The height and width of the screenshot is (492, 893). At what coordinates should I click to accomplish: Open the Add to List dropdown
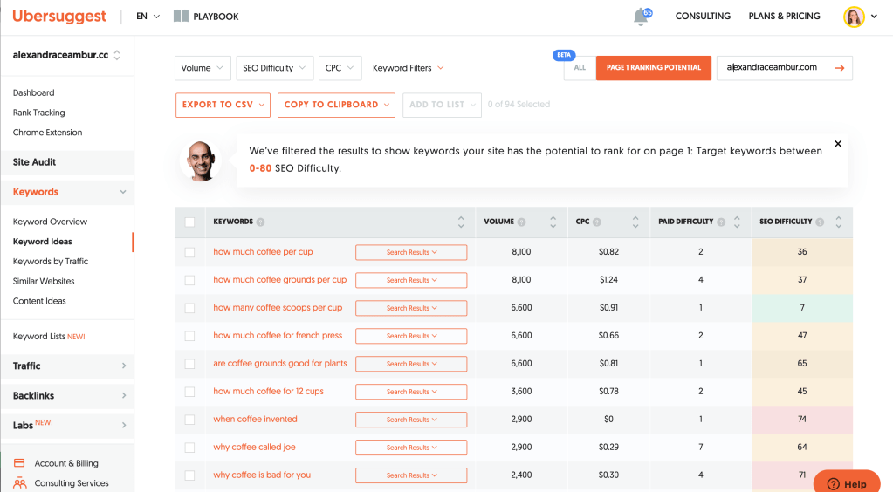point(442,105)
